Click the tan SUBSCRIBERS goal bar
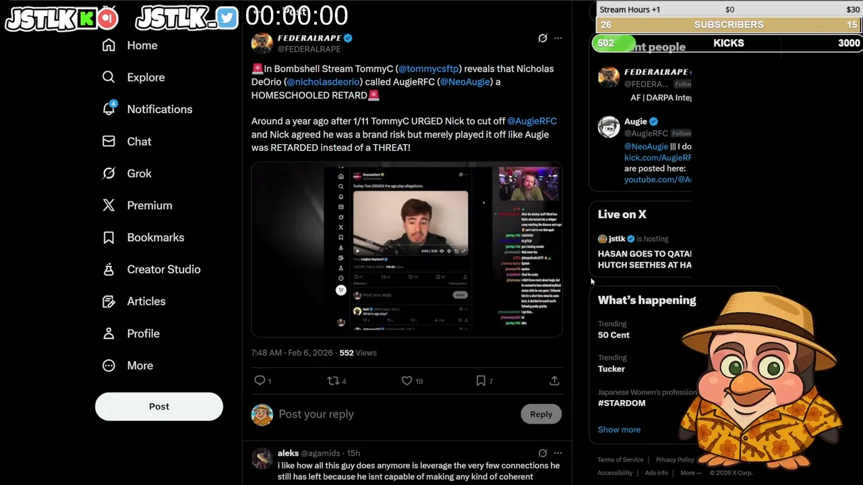Viewport: 863px width, 485px height. click(x=729, y=24)
